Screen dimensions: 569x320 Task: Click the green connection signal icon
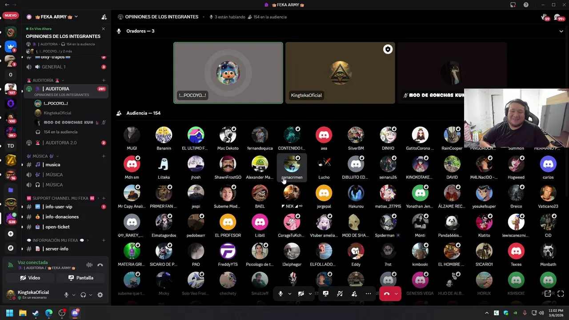coord(11,265)
